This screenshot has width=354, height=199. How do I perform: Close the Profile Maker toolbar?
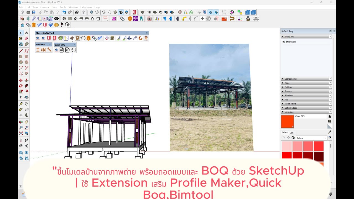pos(50,44)
